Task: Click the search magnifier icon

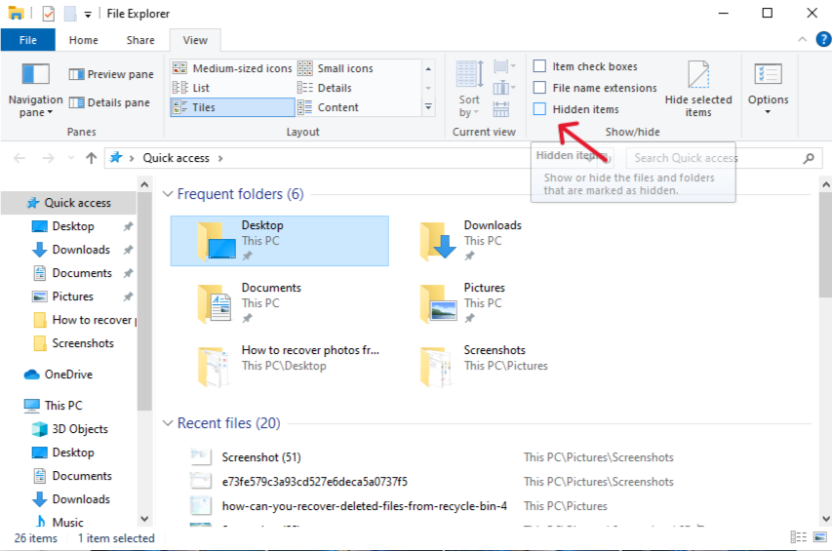Action: coord(809,158)
